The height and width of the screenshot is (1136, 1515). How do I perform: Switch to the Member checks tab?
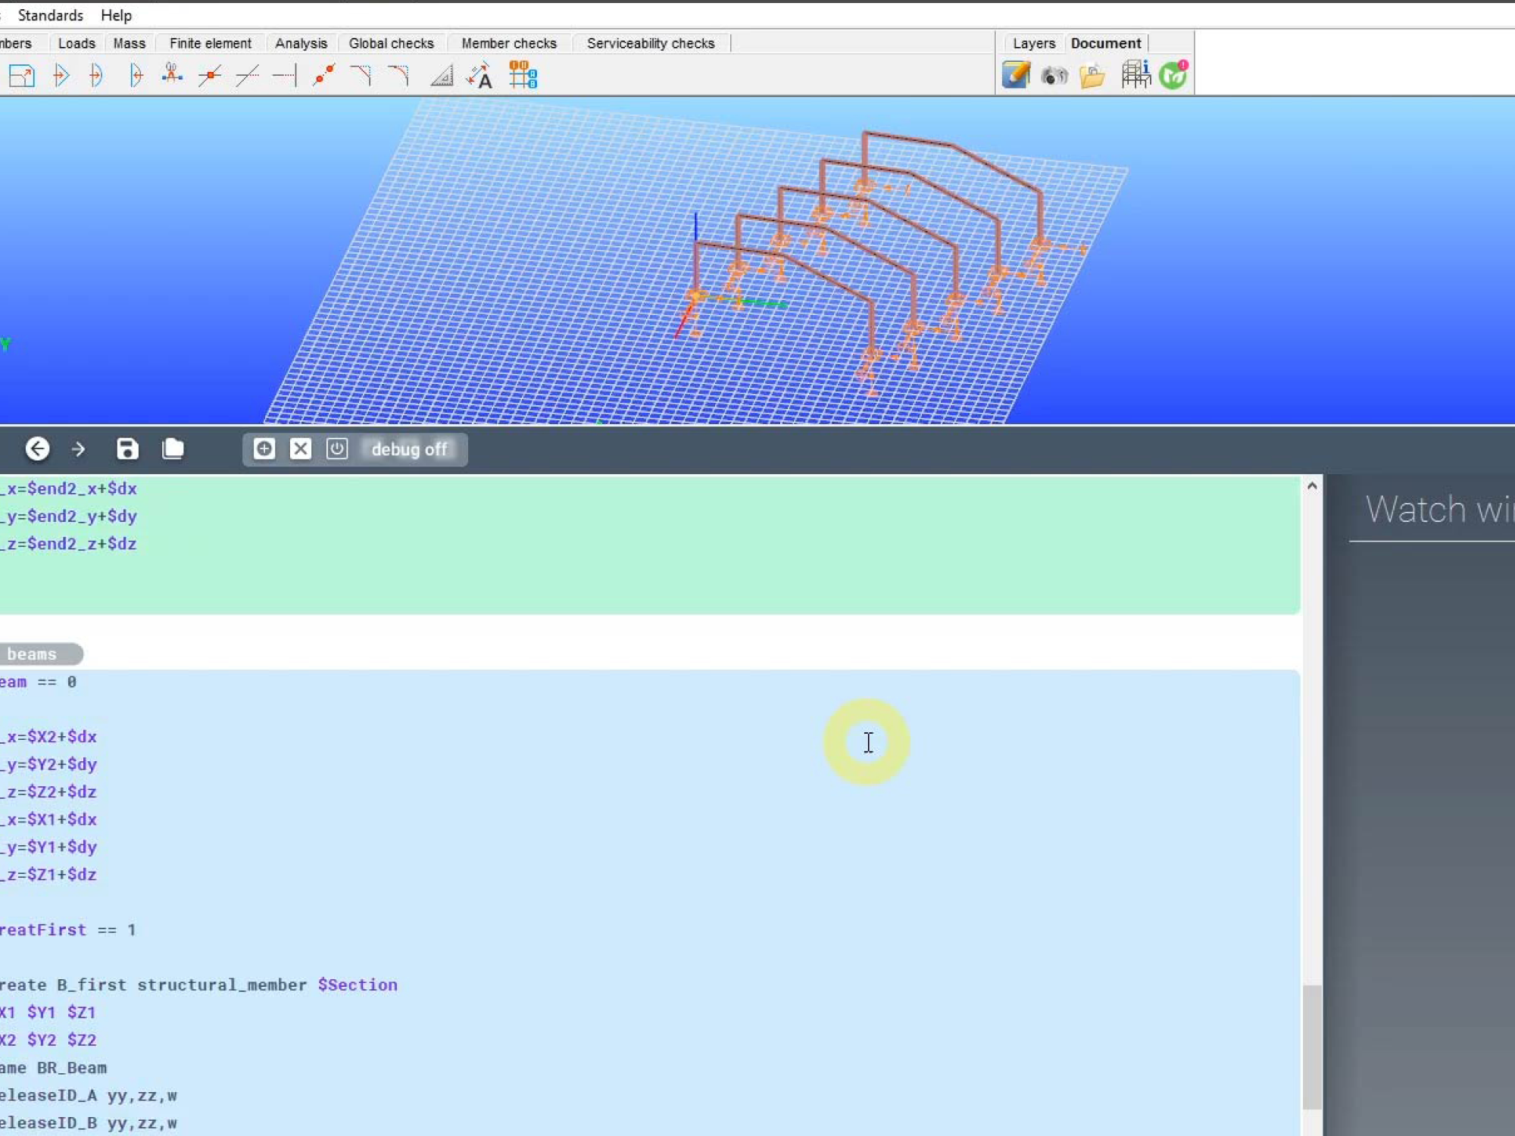click(509, 43)
